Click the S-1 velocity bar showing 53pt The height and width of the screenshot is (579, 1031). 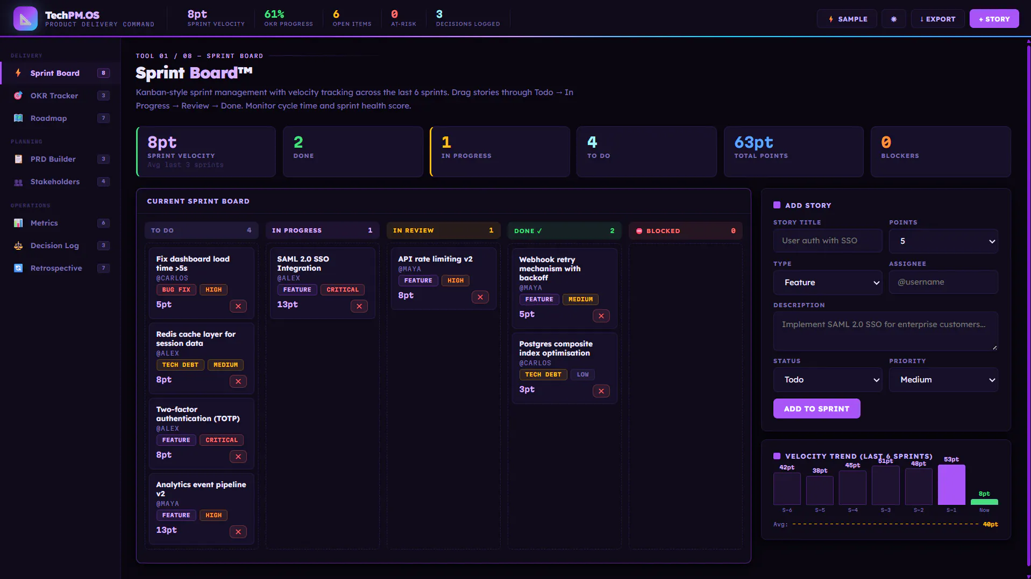tap(951, 485)
